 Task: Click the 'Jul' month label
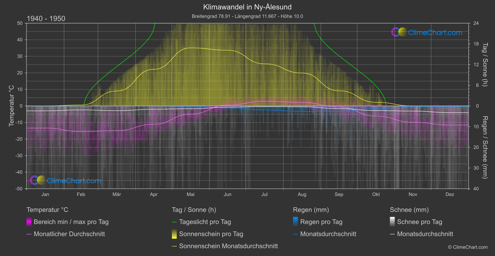264,194
